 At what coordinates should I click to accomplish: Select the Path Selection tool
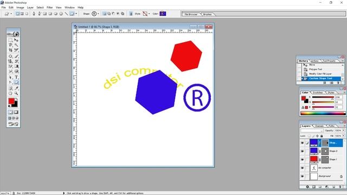tap(10, 77)
